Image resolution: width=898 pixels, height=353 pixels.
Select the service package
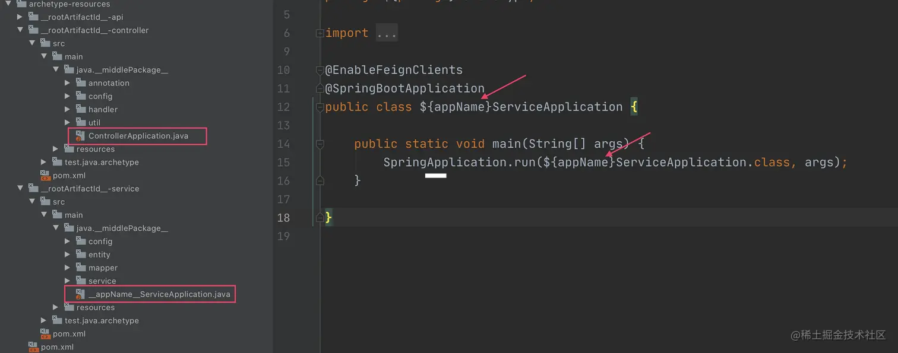(102, 281)
